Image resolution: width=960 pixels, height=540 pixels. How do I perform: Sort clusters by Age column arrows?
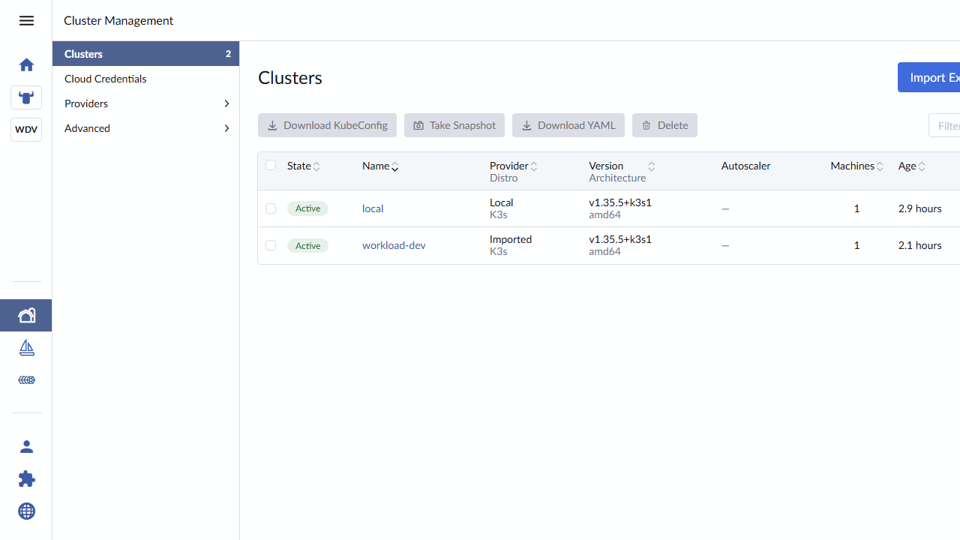click(x=922, y=166)
